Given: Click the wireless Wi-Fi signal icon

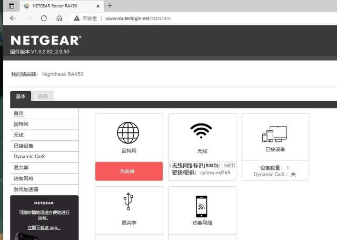Looking at the screenshot, I should click(x=202, y=131).
